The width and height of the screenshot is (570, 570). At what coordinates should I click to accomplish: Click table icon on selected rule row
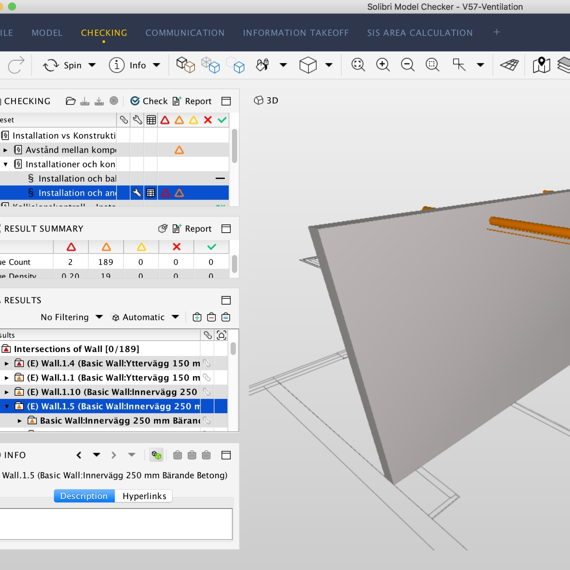coord(151,193)
